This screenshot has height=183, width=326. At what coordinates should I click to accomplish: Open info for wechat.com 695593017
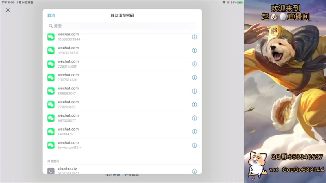(x=194, y=91)
